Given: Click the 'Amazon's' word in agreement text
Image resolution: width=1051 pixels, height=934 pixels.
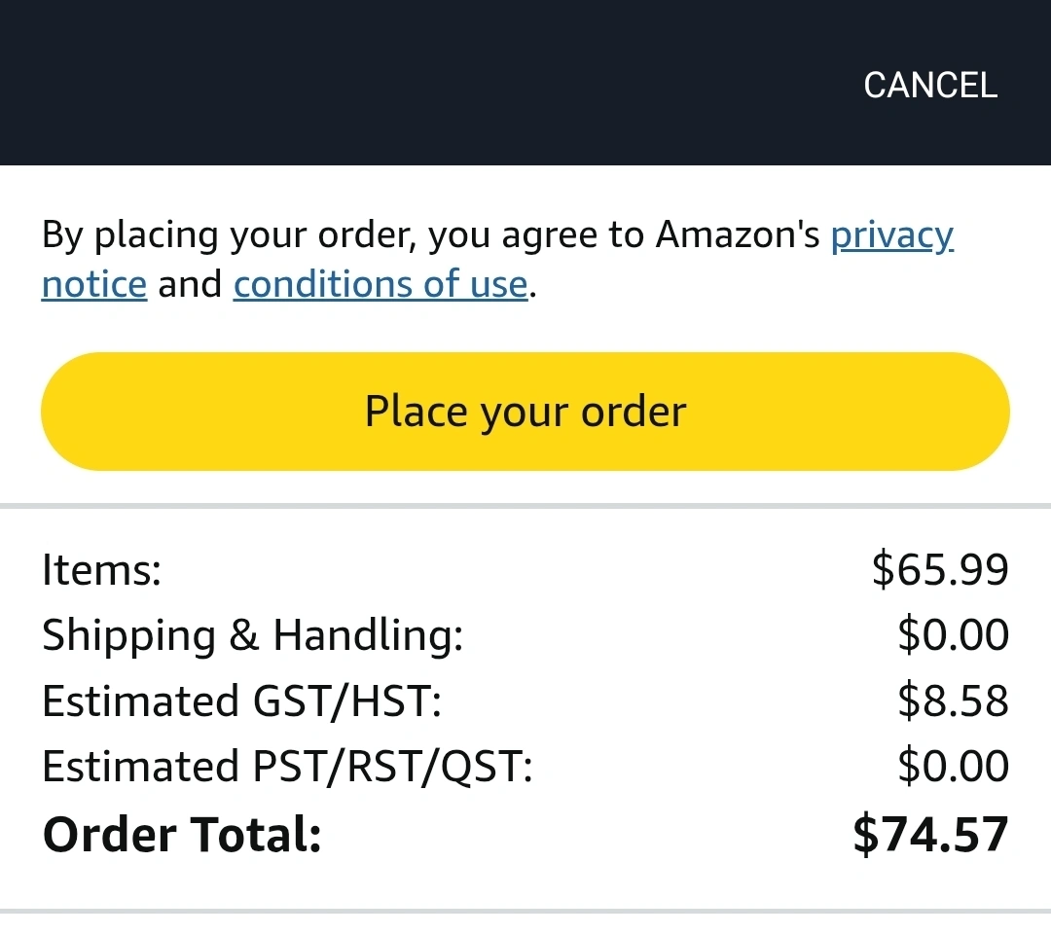Looking at the screenshot, I should [x=738, y=234].
